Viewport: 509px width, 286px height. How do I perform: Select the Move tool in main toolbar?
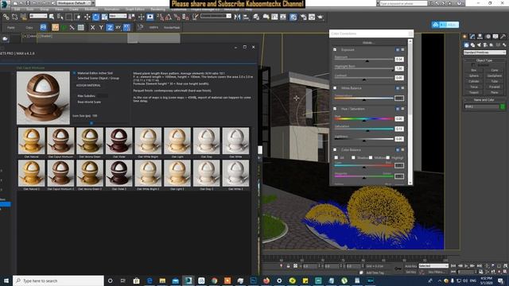pos(87,17)
